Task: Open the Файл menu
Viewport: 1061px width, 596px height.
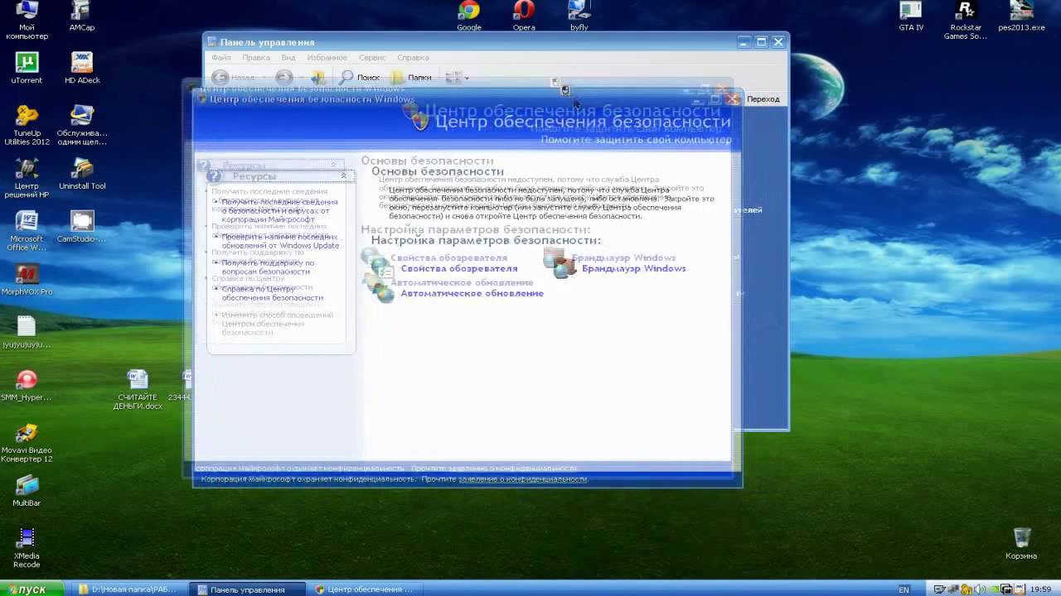Action: coord(221,58)
